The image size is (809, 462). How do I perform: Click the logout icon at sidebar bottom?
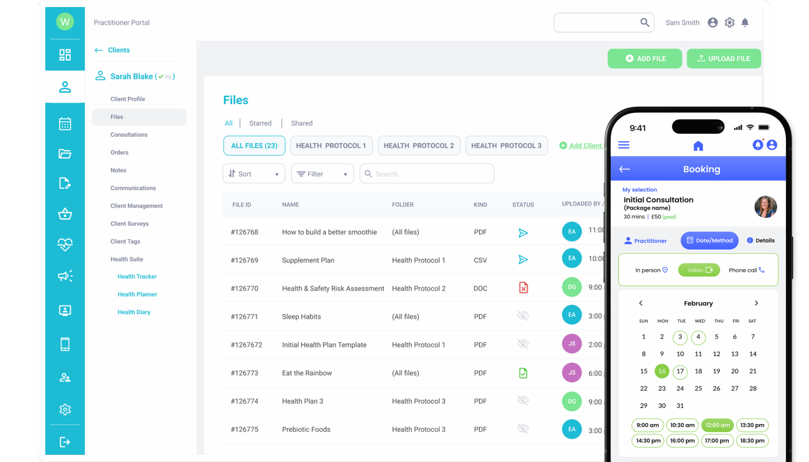(x=65, y=442)
